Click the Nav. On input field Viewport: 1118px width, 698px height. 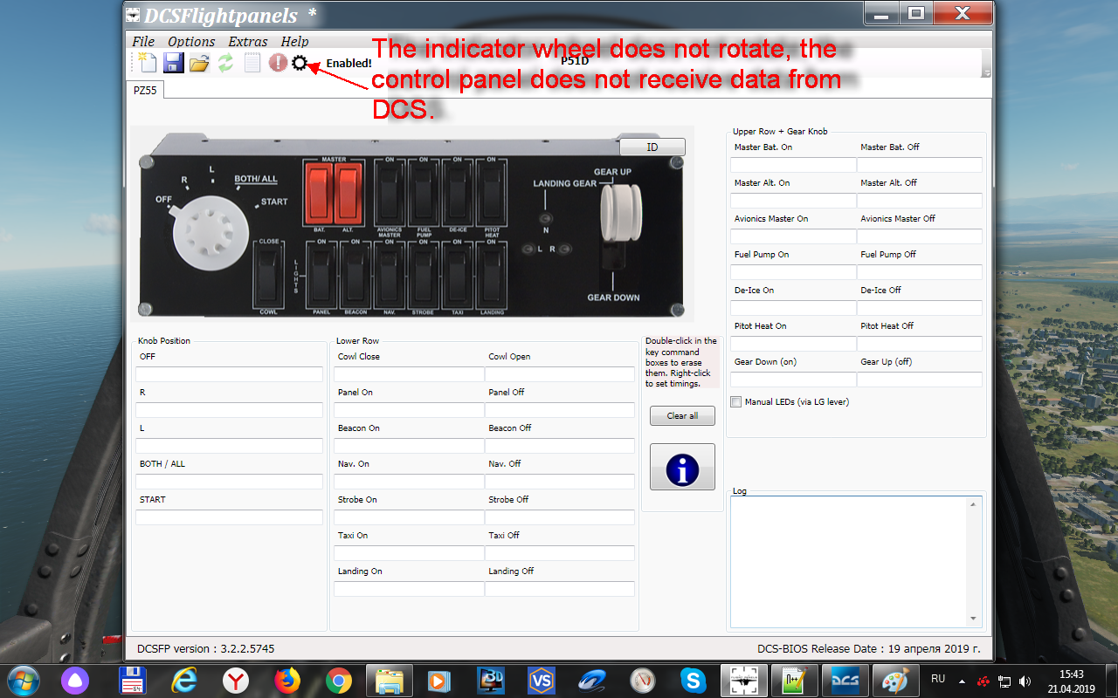point(409,482)
